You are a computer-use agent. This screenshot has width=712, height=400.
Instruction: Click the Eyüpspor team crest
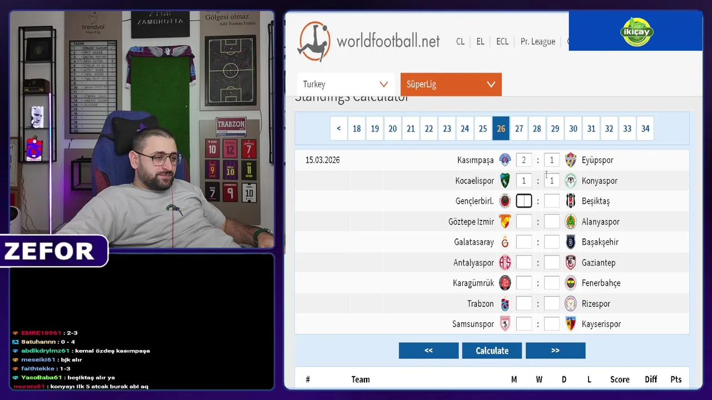pos(571,160)
